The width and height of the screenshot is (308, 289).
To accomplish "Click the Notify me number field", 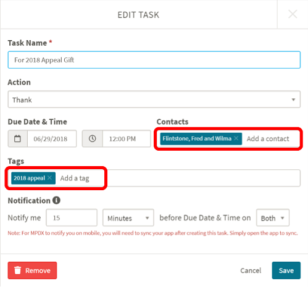I will coord(72,218).
